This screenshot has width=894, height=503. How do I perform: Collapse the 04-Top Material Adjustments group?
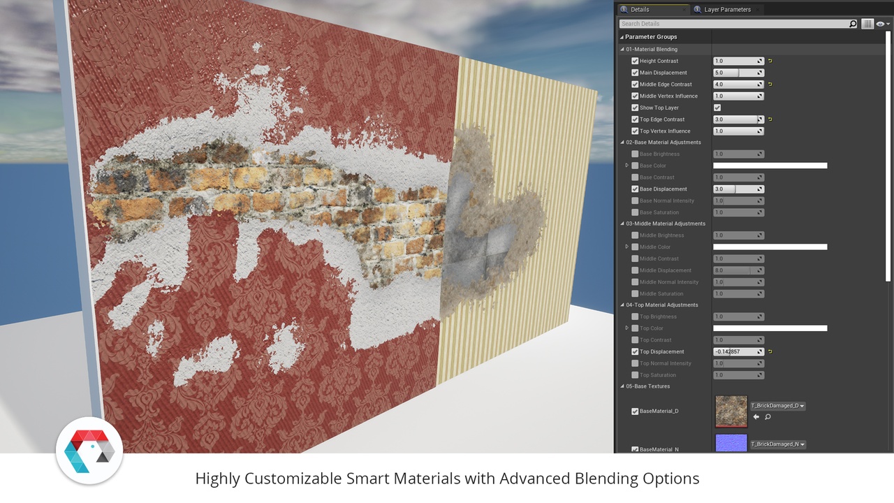622,305
